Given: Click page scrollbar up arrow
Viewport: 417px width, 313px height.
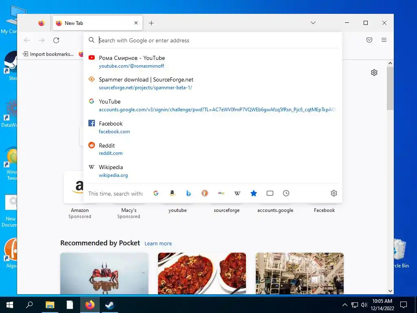Looking at the screenshot, I should click(390, 63).
